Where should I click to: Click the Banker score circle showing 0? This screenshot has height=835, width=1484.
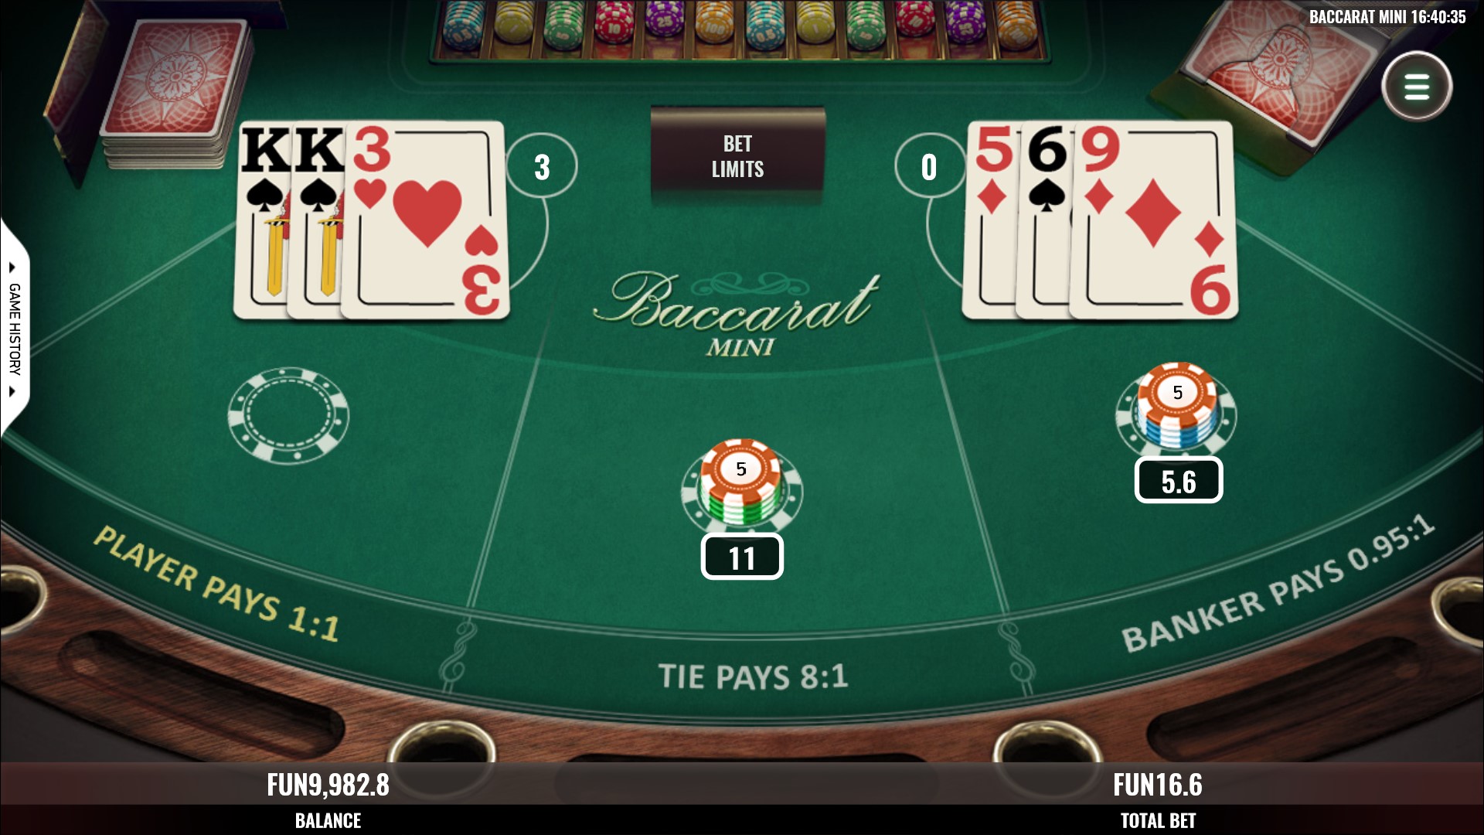pos(929,167)
